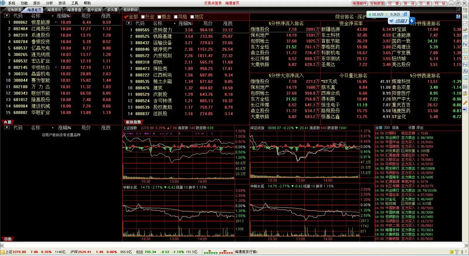Sort the stock list by 涨幅% column
This screenshot has height=256, width=469.
tap(63, 16)
